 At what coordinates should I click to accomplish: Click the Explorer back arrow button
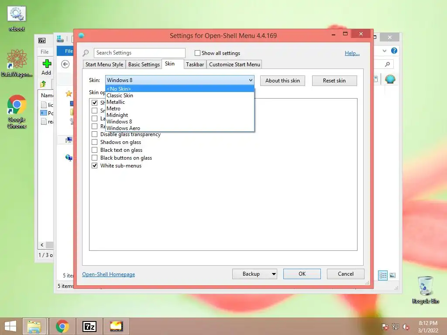tap(65, 65)
